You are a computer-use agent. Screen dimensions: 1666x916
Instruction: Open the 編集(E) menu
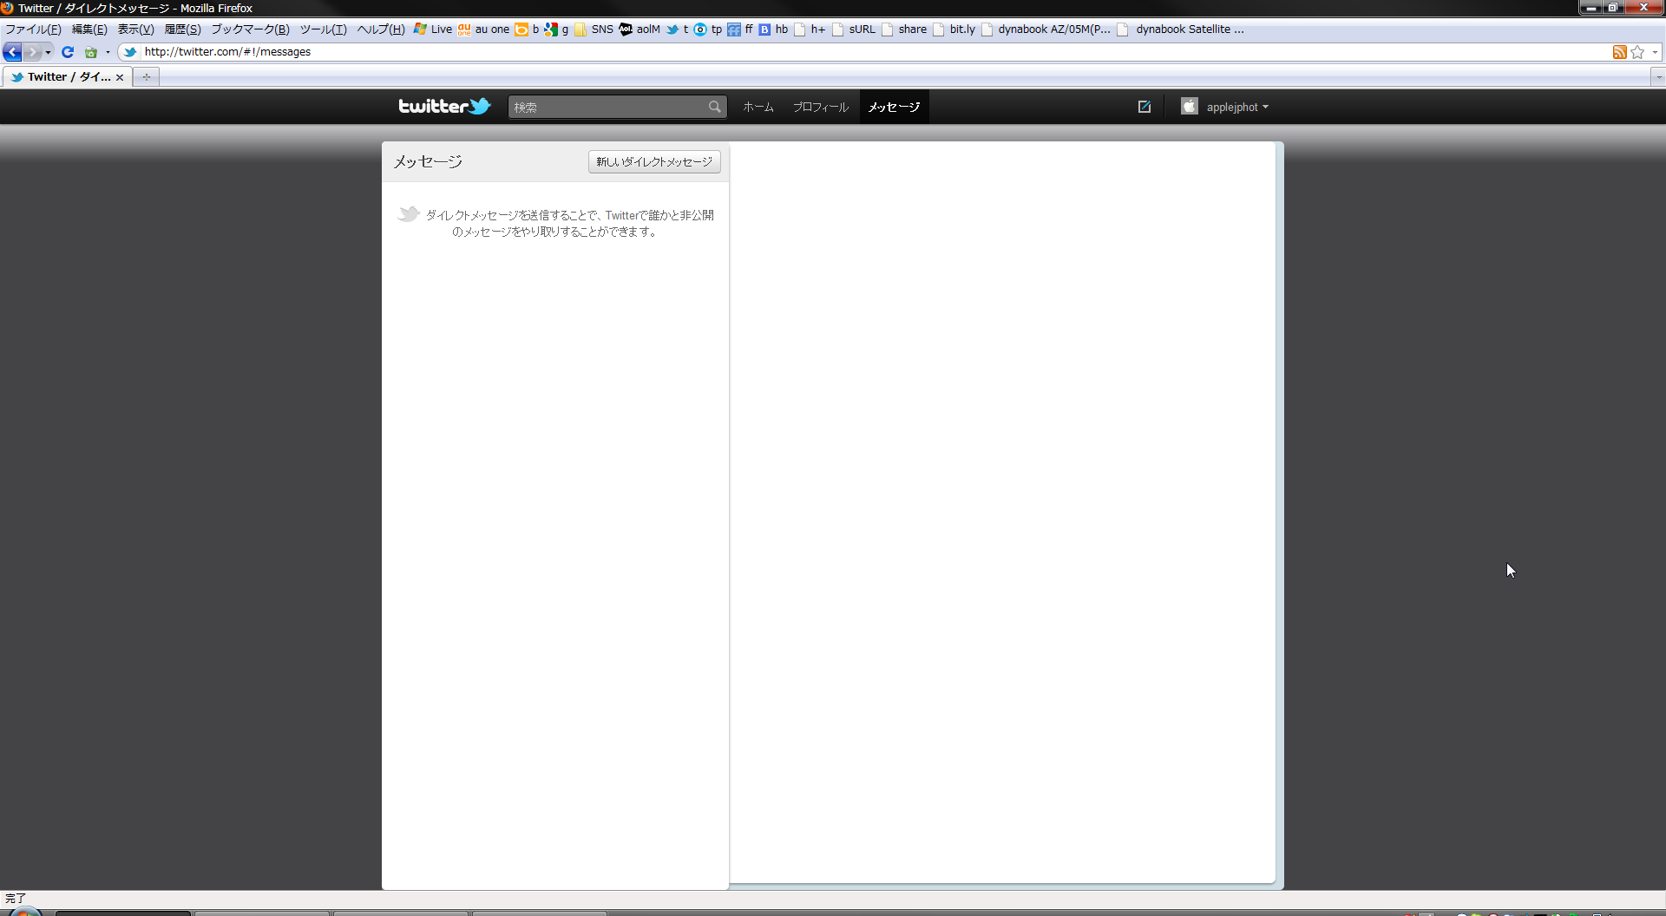tap(89, 29)
